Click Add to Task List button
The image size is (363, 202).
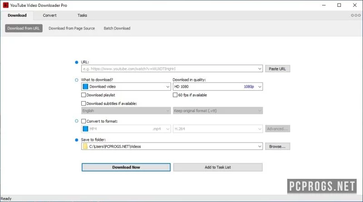(218, 167)
